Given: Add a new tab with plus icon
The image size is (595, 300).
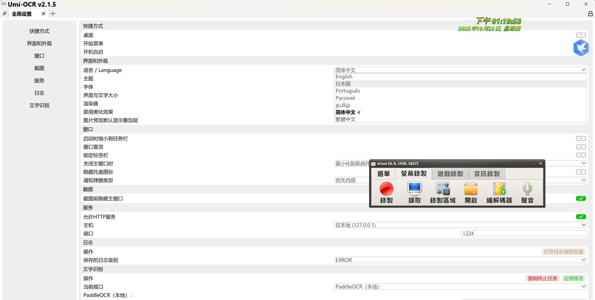Looking at the screenshot, I should (53, 14).
